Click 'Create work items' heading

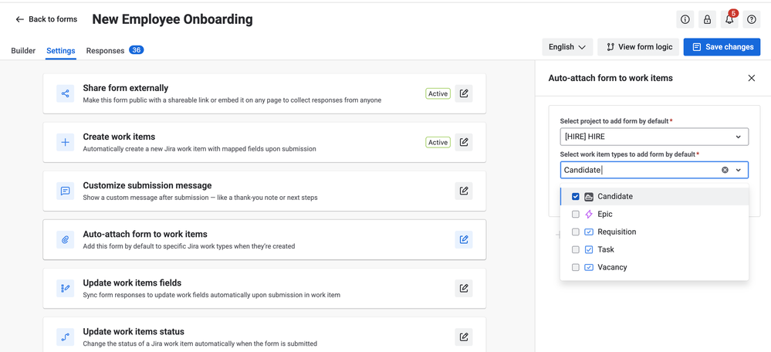pyautogui.click(x=119, y=137)
